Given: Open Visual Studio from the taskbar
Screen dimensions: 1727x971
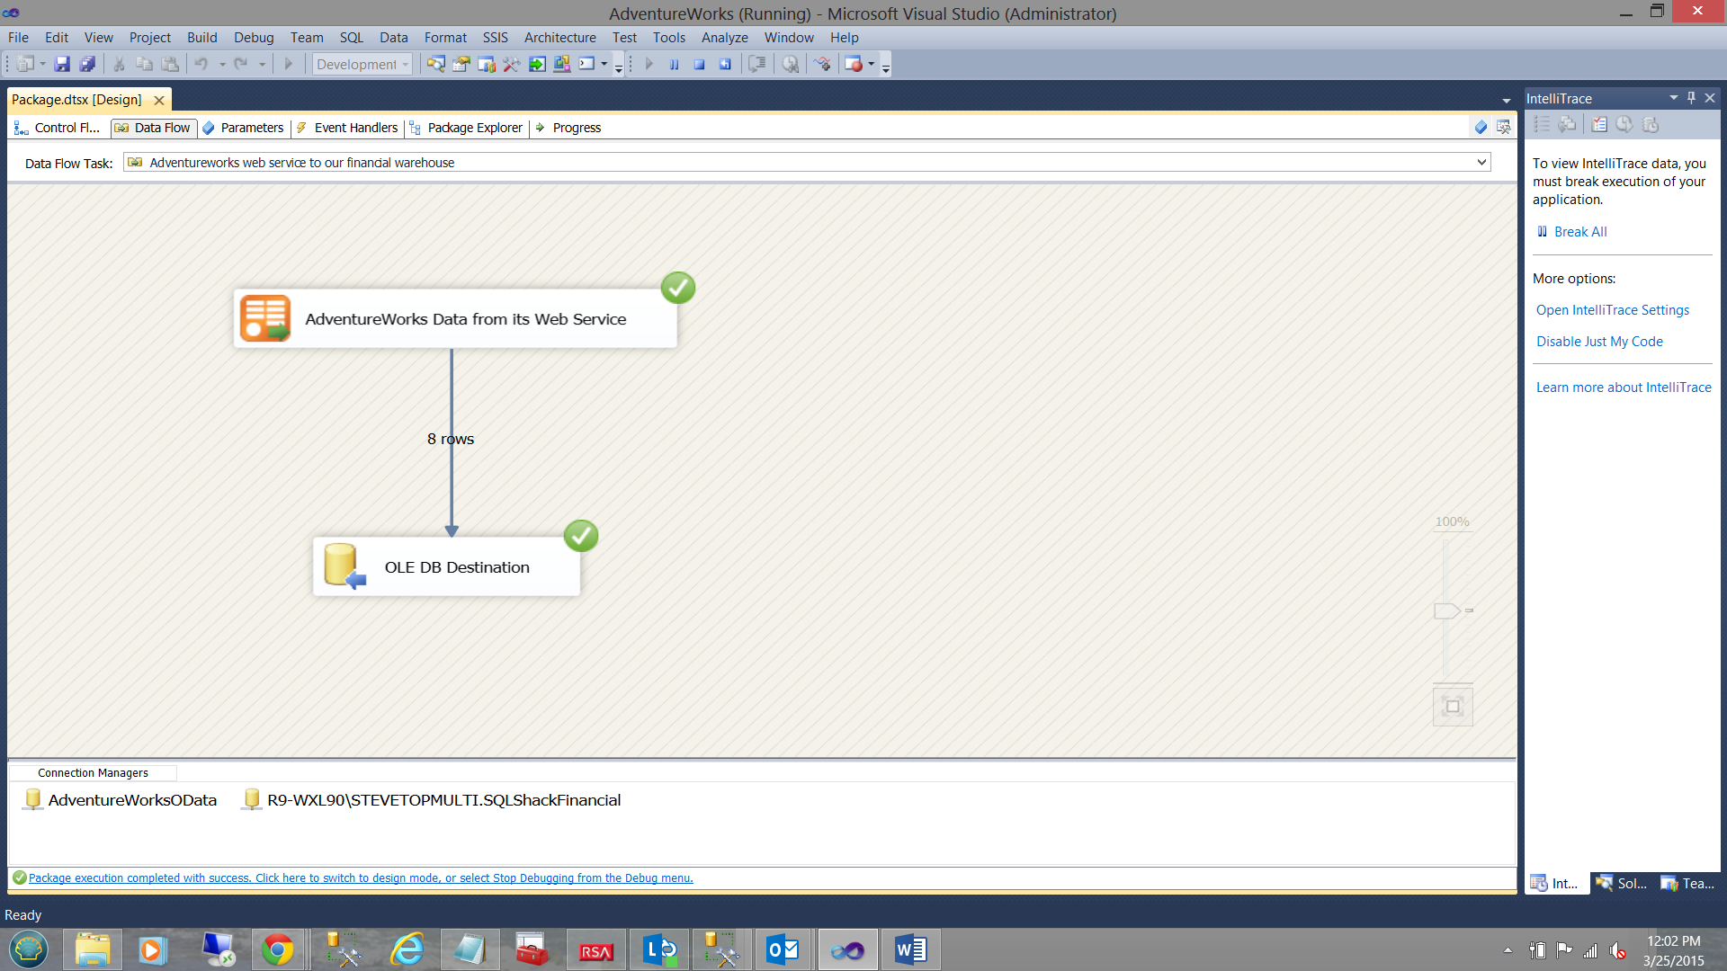Looking at the screenshot, I should click(x=847, y=950).
